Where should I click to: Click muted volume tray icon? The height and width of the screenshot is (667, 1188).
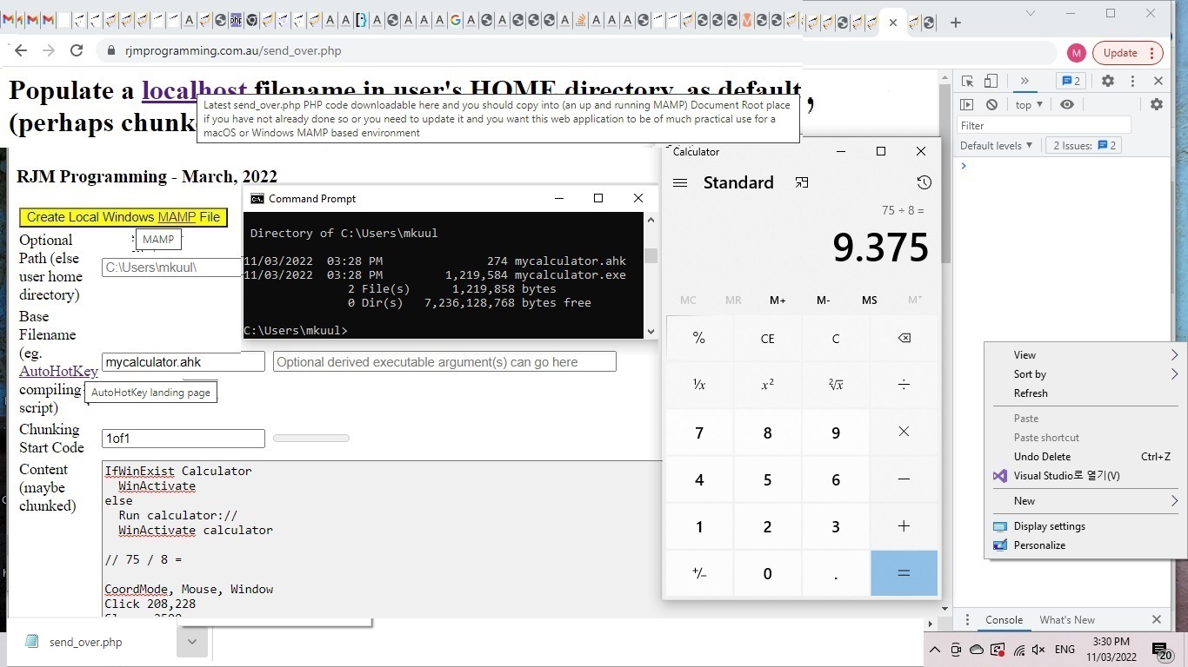tap(1038, 650)
